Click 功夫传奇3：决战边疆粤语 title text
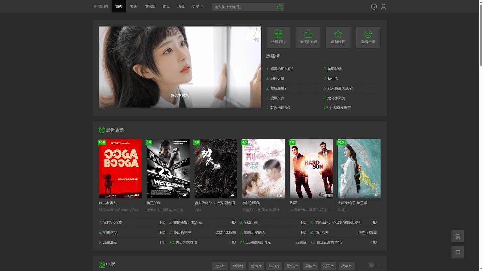Screen dimensions: 483x271 (x=215, y=203)
